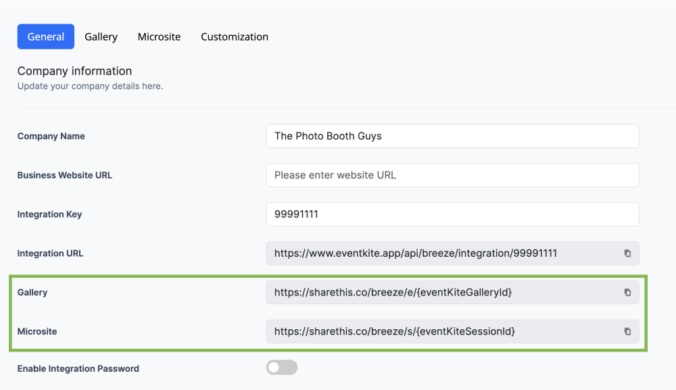The width and height of the screenshot is (676, 390).
Task: Go to the Customization tab
Action: coord(235,36)
